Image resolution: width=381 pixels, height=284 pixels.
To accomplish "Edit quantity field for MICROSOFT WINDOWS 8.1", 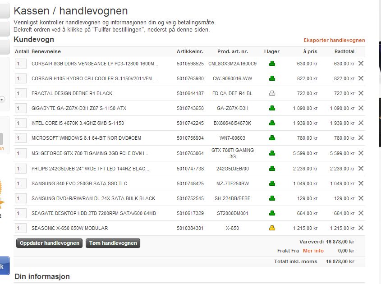I will point(21,138).
